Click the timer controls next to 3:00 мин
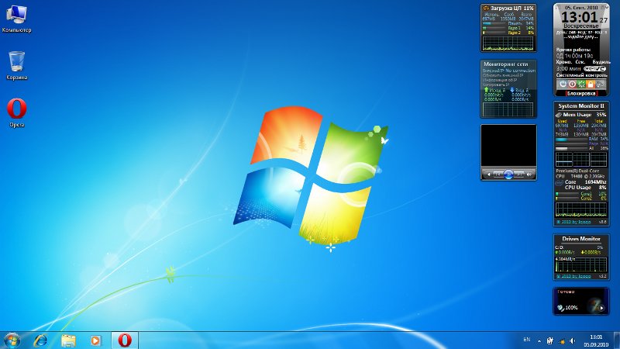The width and height of the screenshot is (620, 349). click(594, 69)
